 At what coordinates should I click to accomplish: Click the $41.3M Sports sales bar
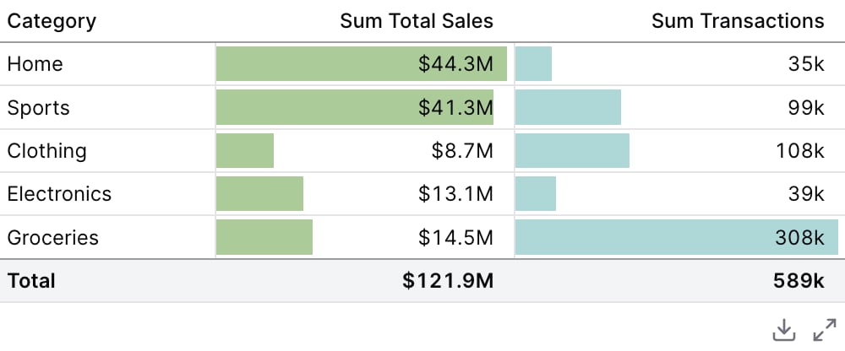tap(355, 108)
